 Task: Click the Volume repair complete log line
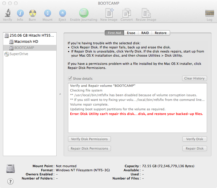click(89, 104)
